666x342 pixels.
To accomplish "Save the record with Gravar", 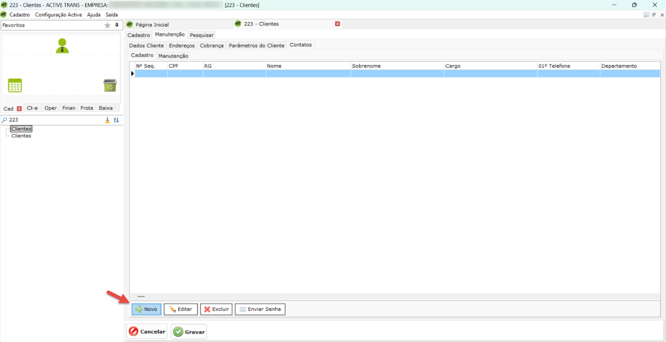I will (x=189, y=332).
